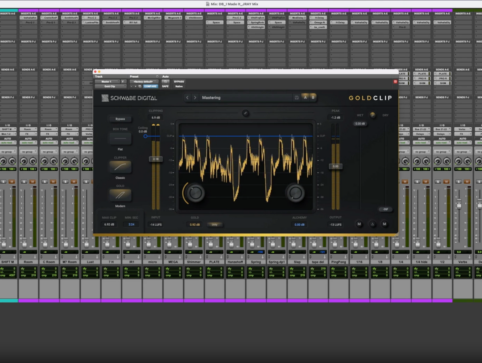Solo the 1/2 track
The height and width of the screenshot is (363, 482).
(x=439, y=181)
